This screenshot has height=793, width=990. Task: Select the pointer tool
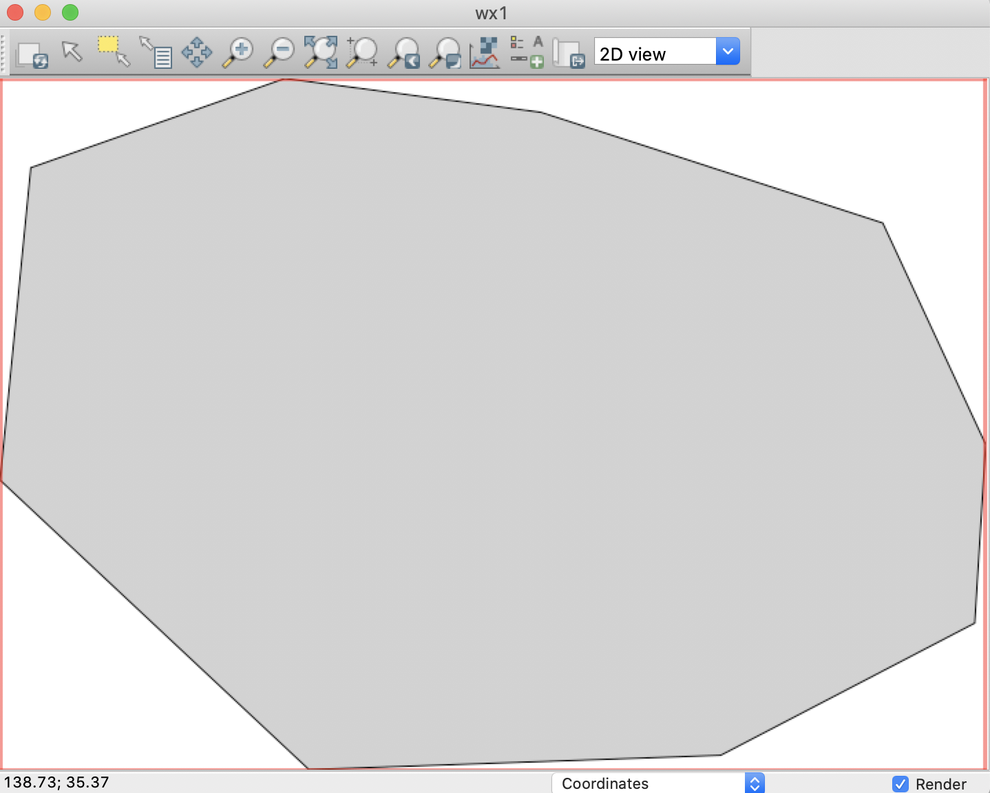tap(72, 52)
